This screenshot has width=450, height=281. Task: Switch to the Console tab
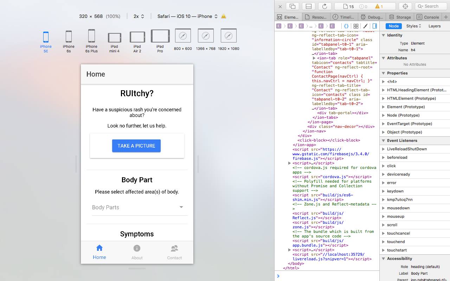427,17
